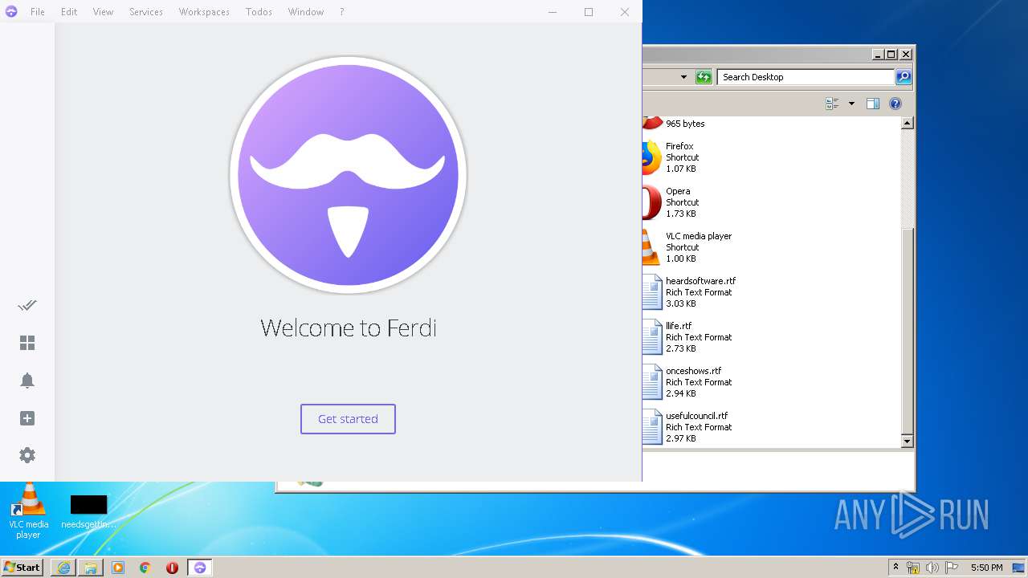Open the workspaces grid icon in Ferdi sidebar

pos(27,343)
